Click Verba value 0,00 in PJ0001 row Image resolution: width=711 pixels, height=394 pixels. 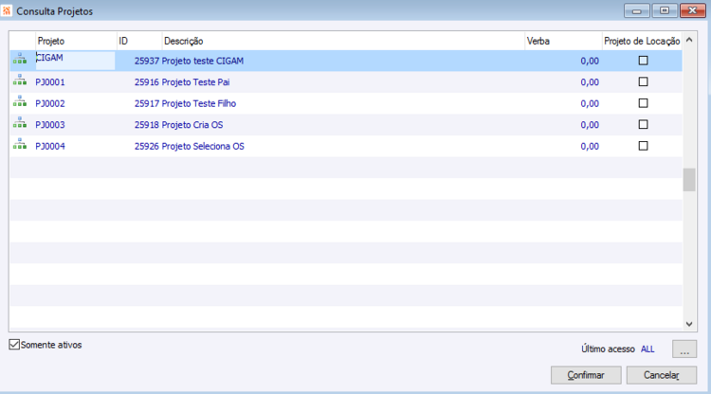pos(590,82)
